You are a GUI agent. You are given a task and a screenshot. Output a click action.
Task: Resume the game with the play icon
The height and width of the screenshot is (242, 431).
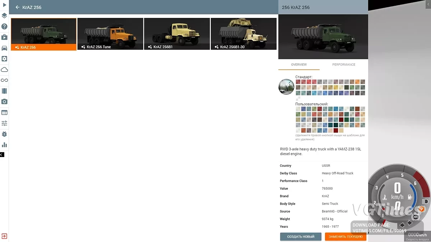tap(4, 5)
